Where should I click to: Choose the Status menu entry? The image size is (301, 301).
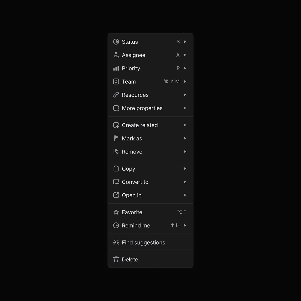coord(150,42)
